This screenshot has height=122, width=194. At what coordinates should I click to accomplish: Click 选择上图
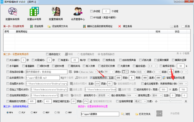click(76, 89)
